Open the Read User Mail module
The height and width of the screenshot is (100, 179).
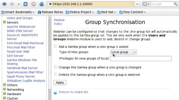pos(18,52)
